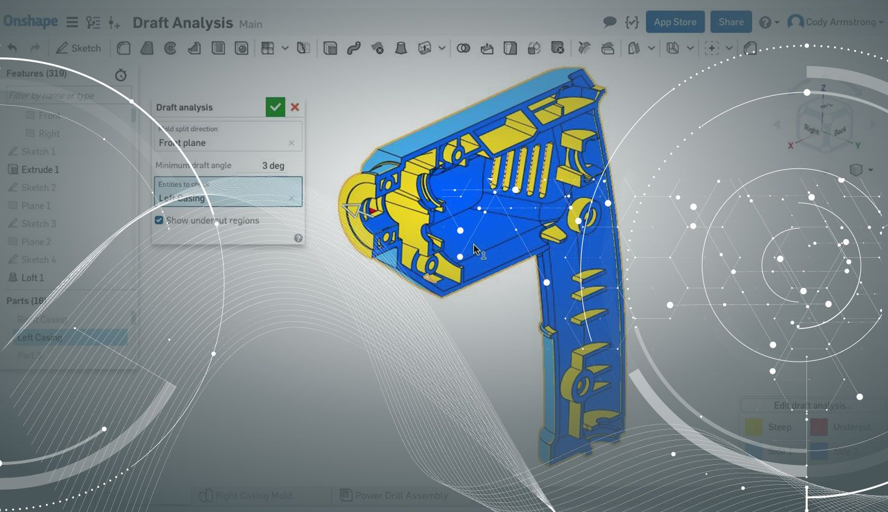Select the Extrude tool in toolbar
The image size is (888, 512).
(123, 48)
